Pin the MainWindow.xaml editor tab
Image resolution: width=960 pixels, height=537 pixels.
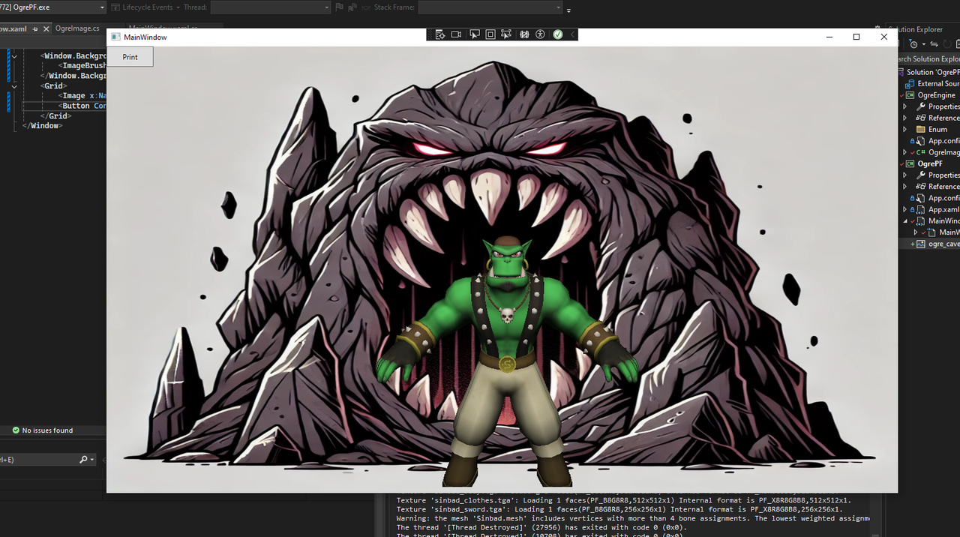click(35, 28)
